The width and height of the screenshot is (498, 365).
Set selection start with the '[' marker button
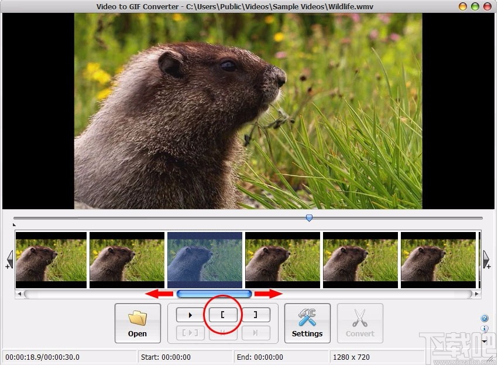(x=222, y=315)
